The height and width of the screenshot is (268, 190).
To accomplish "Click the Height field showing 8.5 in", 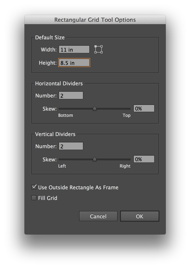I will point(74,63).
